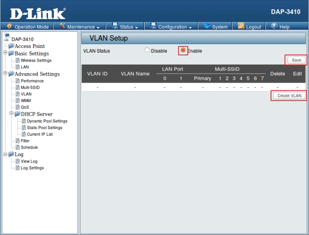Select the Disable VLAN Status radio button

pyautogui.click(x=147, y=51)
